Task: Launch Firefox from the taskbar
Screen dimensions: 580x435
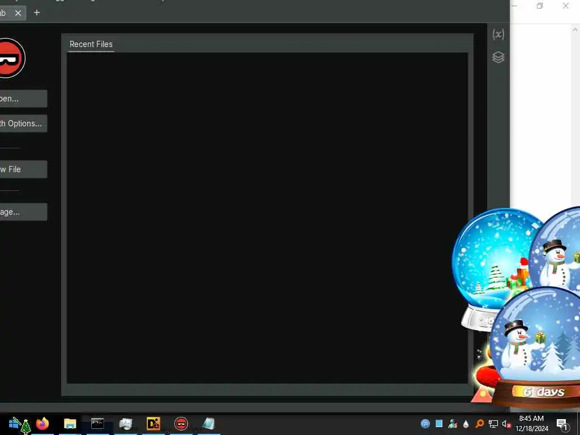Action: (42, 424)
